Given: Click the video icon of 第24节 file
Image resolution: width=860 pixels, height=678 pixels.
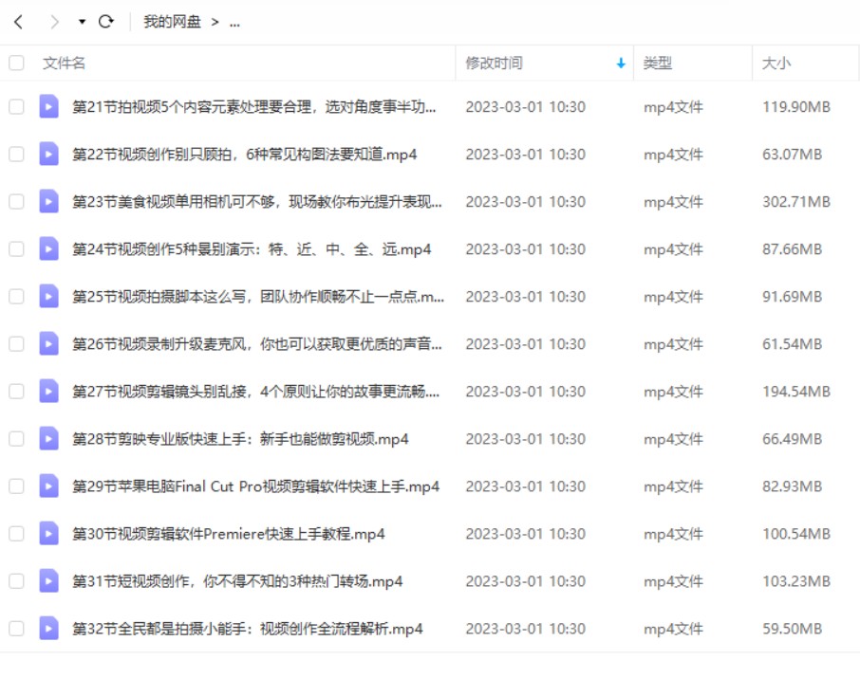Looking at the screenshot, I should (x=48, y=248).
